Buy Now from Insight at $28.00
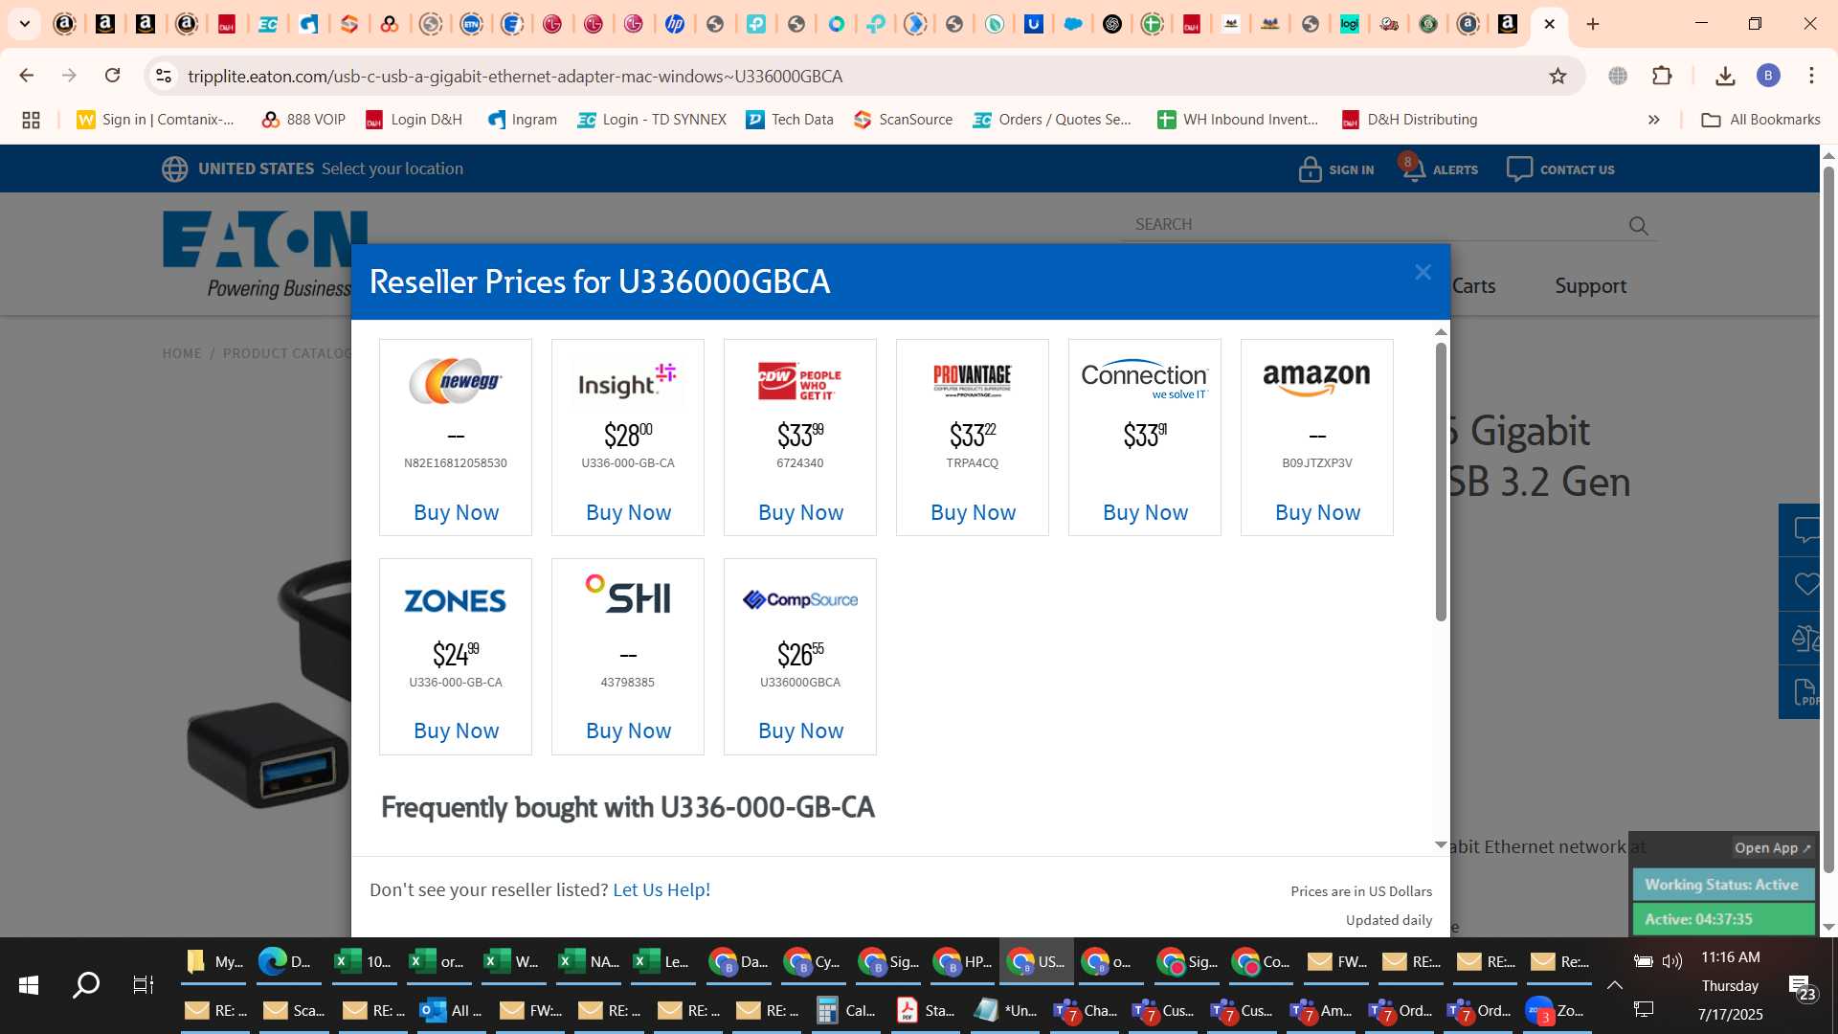This screenshot has height=1034, width=1838. point(628,513)
